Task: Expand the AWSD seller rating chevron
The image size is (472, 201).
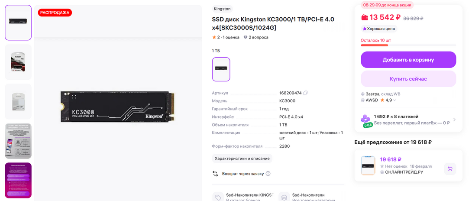Action: (x=394, y=100)
